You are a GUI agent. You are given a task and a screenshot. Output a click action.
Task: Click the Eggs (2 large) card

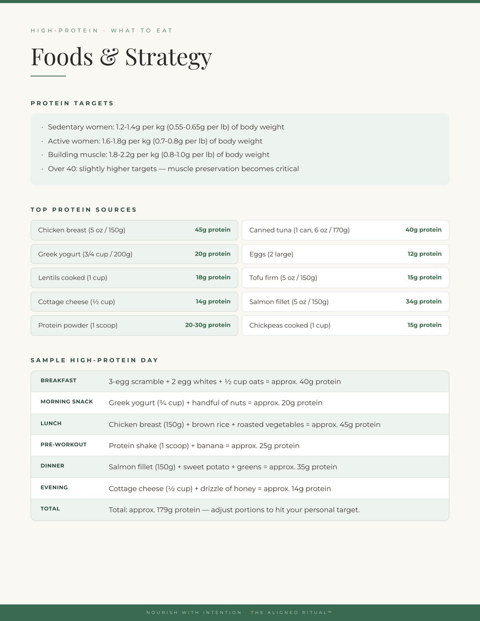pyautogui.click(x=346, y=254)
